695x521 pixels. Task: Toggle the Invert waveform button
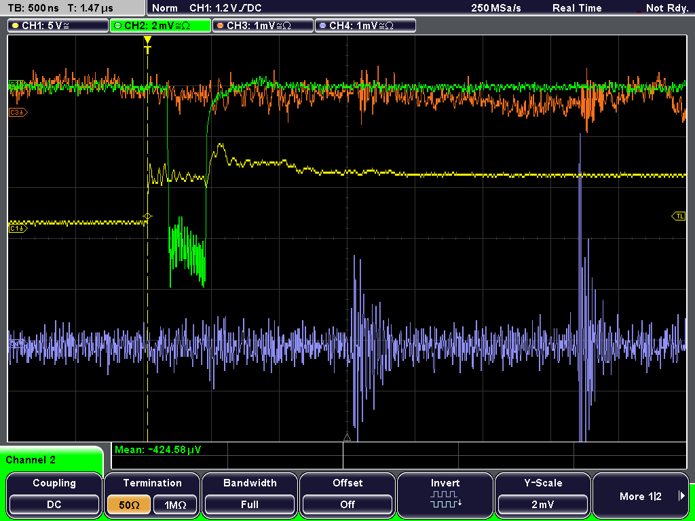[445, 495]
